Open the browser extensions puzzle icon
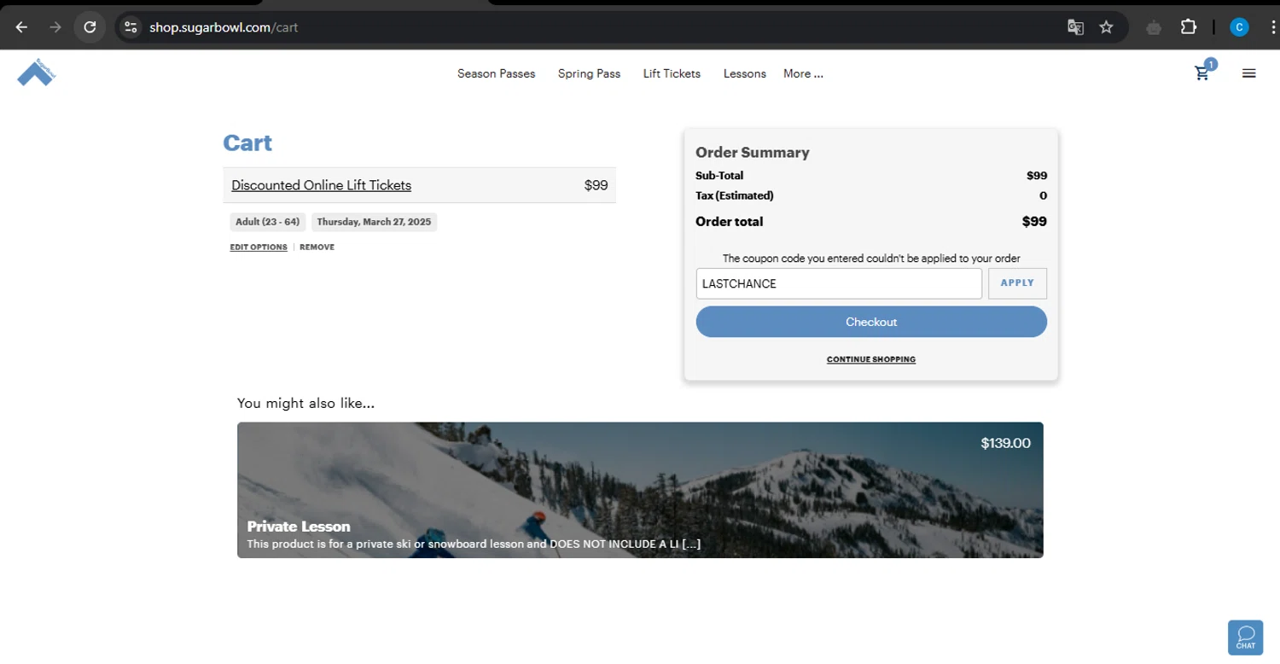Screen dimensions: 1280x664 [1189, 27]
